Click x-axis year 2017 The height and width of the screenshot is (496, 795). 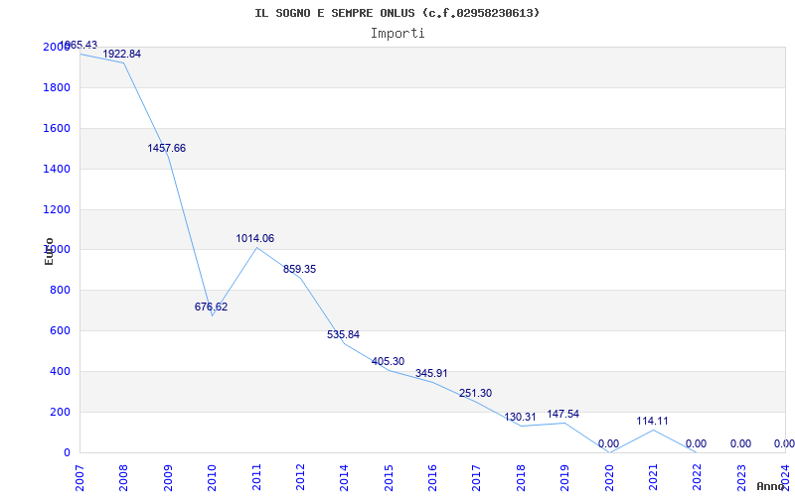click(x=477, y=478)
